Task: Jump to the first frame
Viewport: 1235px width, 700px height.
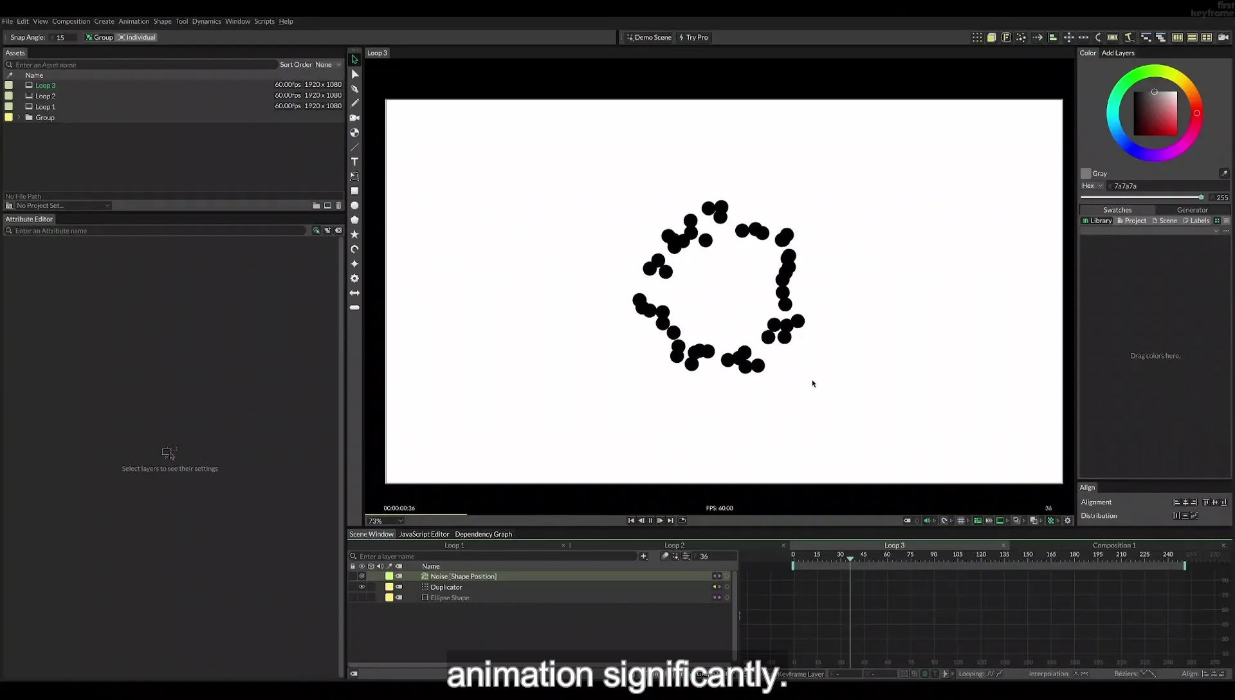Action: pyautogui.click(x=631, y=520)
